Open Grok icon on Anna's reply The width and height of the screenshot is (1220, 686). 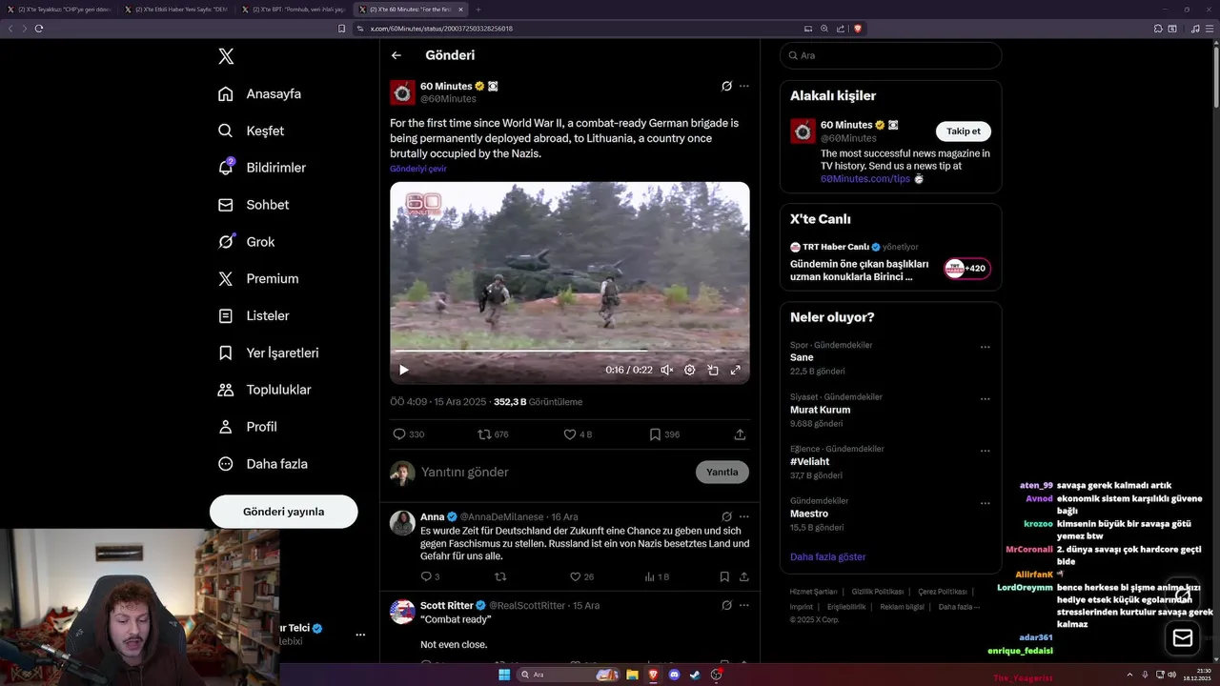[726, 516]
